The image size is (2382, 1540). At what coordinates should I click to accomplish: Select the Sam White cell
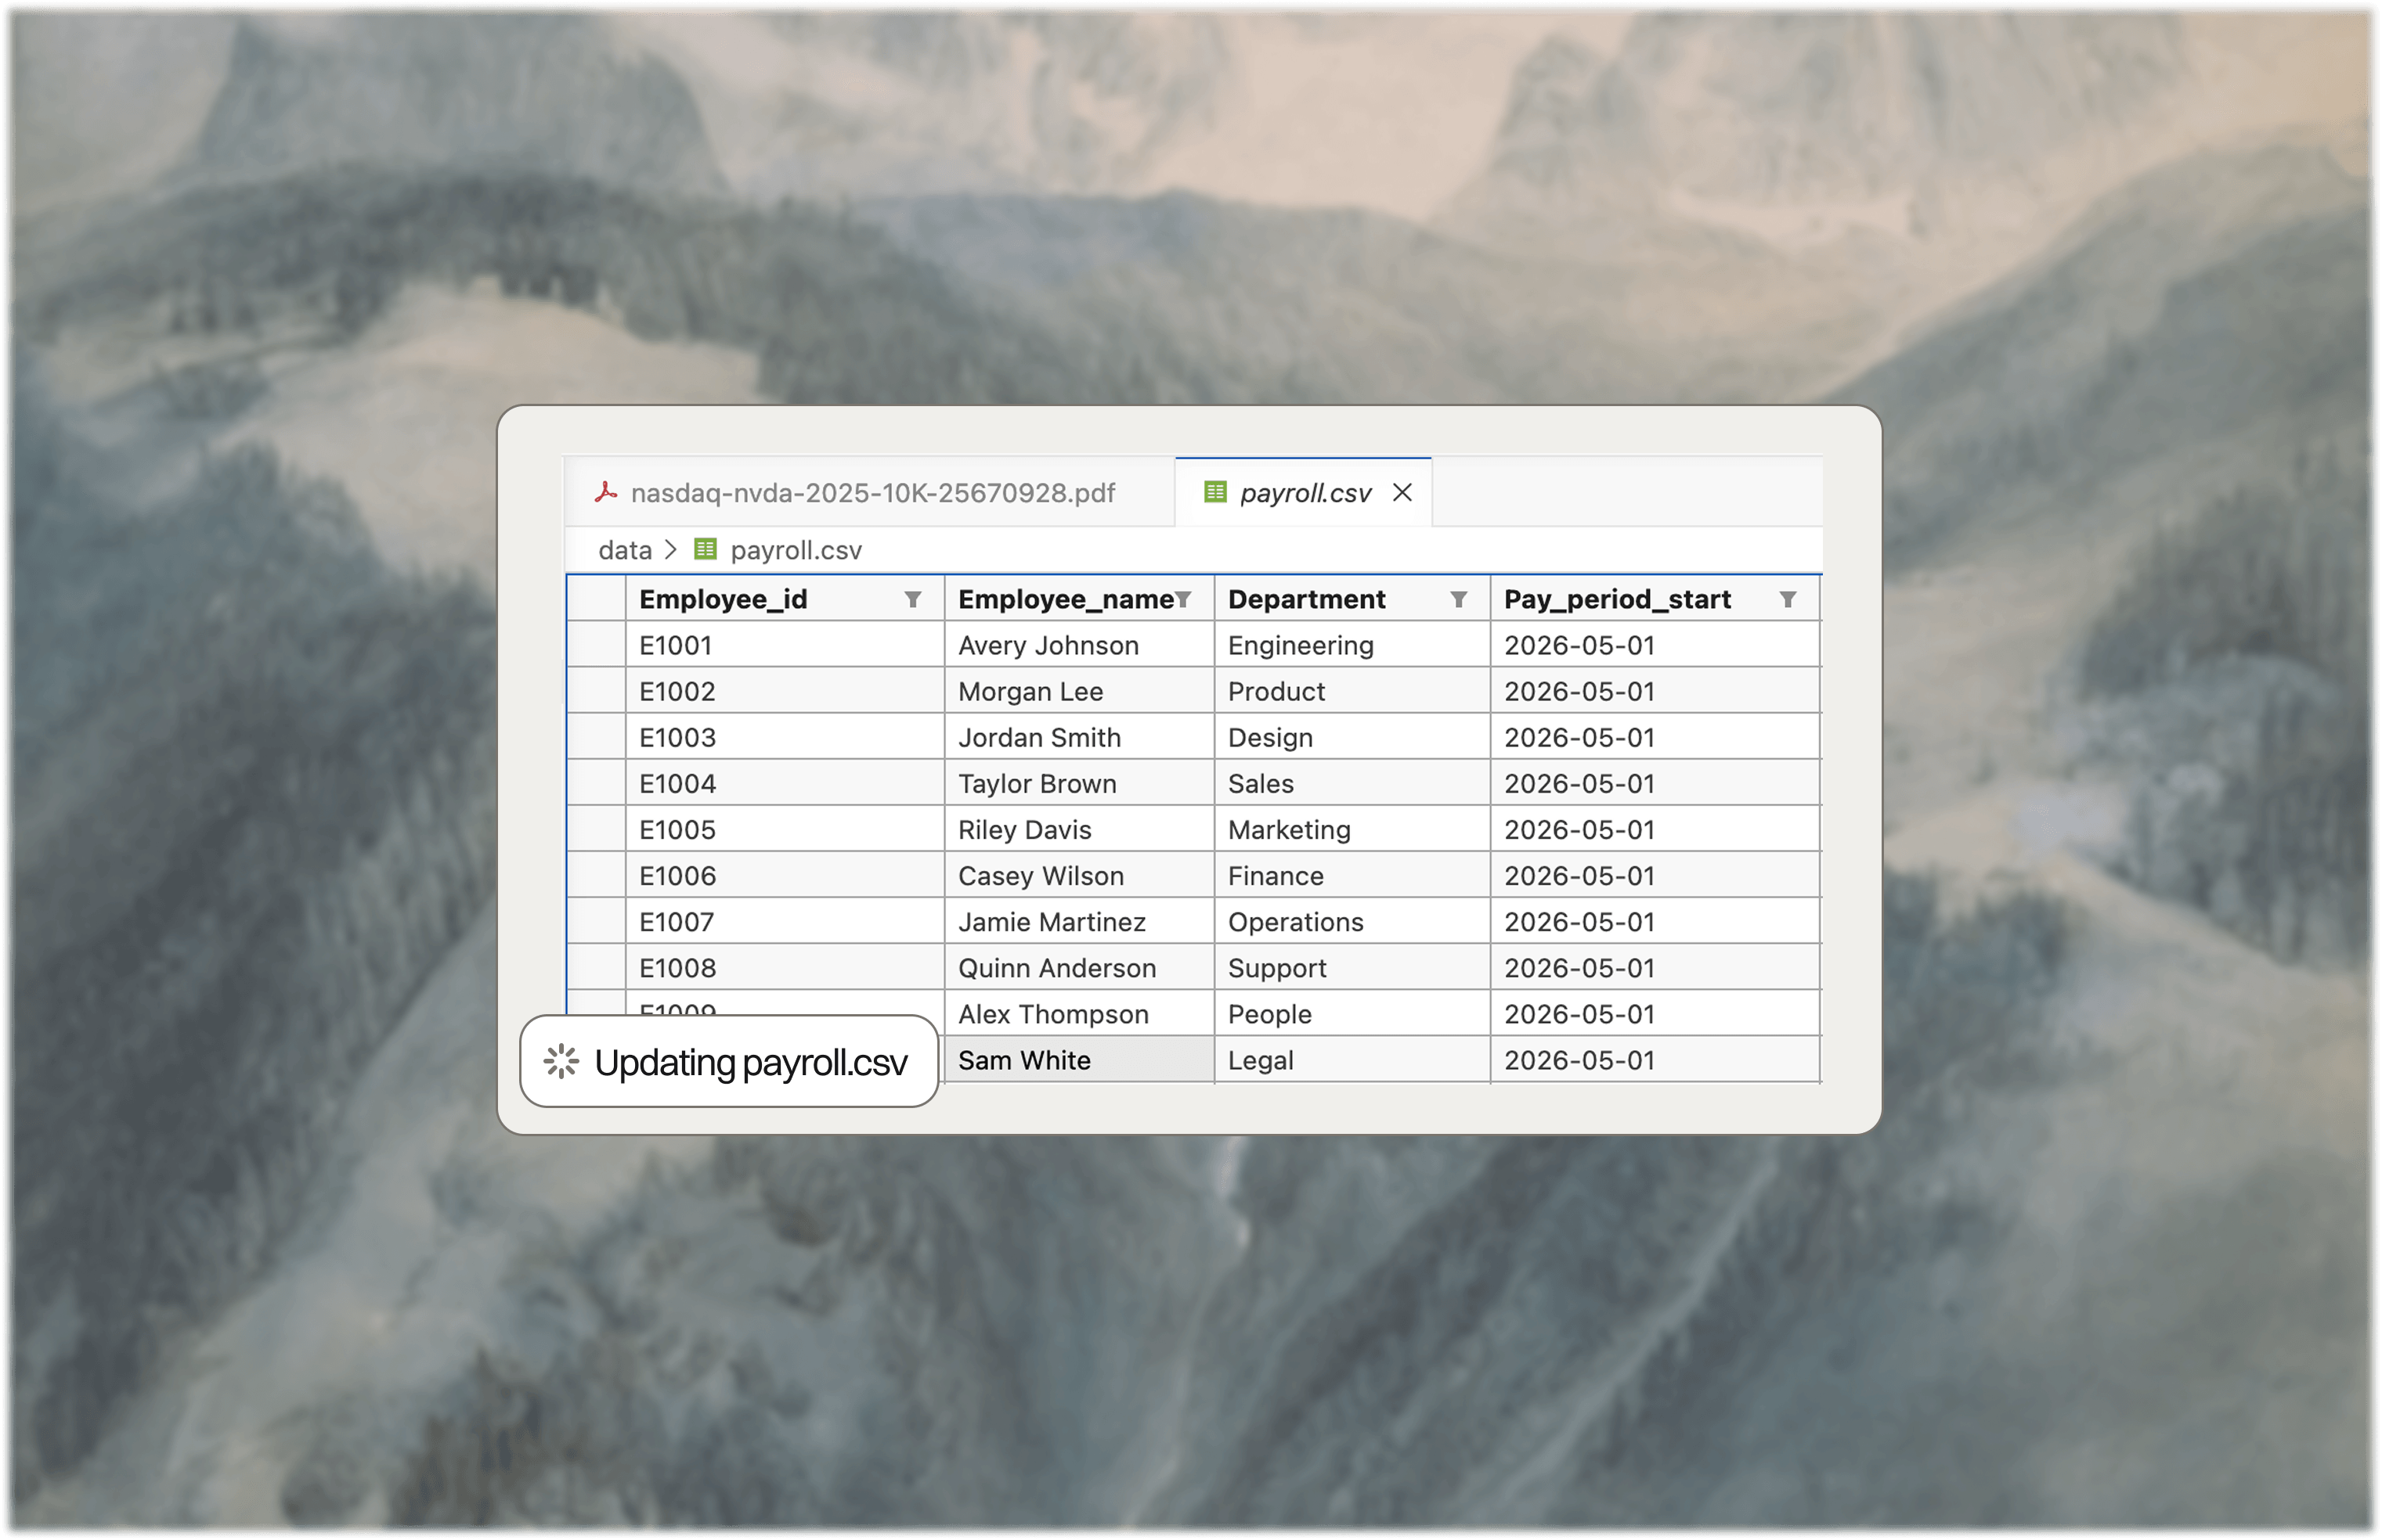[x=1080, y=1059]
